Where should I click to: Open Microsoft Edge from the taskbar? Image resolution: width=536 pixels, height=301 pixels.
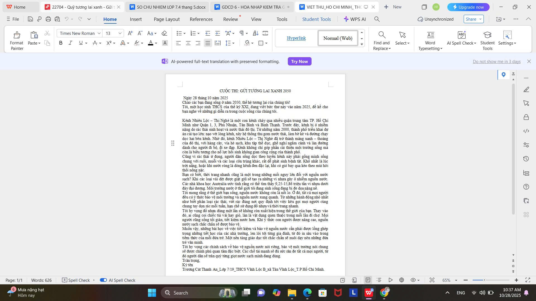tap(307, 293)
